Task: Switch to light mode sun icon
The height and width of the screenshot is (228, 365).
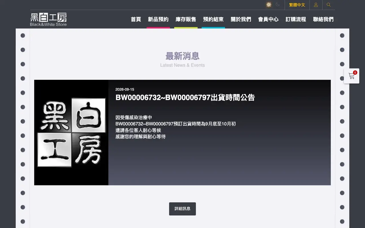Action: coord(269,5)
